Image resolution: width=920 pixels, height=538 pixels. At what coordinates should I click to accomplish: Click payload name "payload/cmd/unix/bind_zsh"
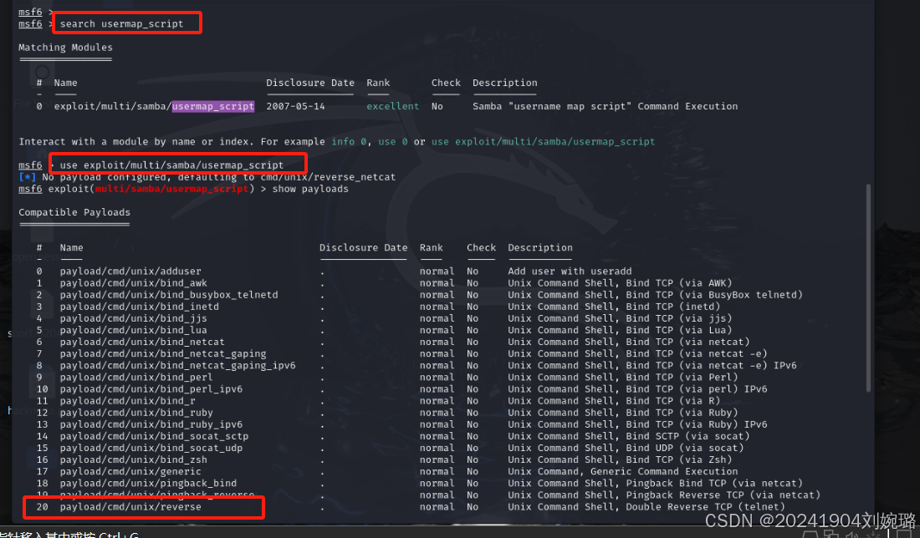(x=133, y=459)
